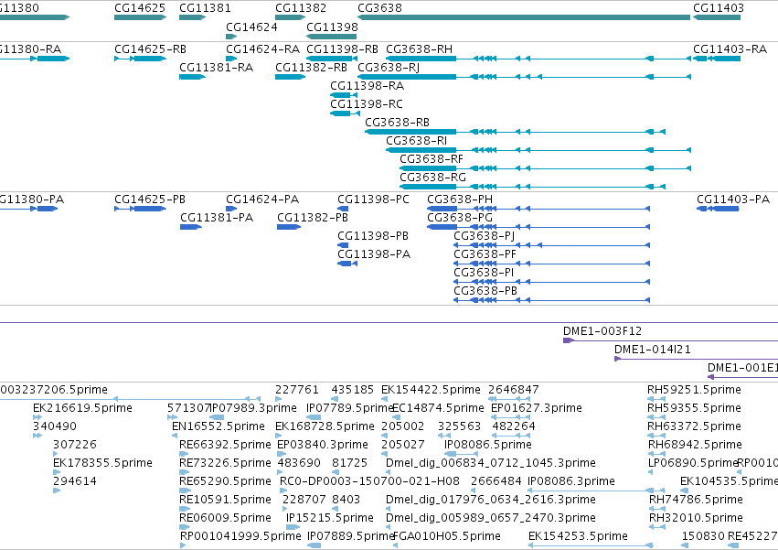Click the IP08086.5prime EST label
The width and height of the screenshot is (778, 550).
(488, 445)
